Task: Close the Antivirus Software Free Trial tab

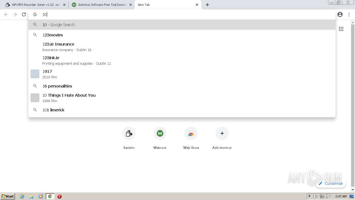Action: [131, 5]
